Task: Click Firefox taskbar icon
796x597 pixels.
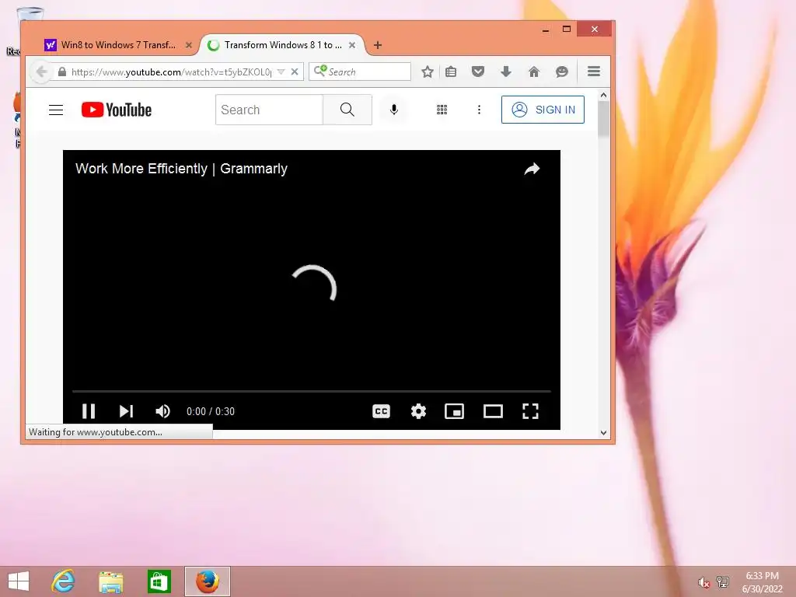Action: pyautogui.click(x=207, y=581)
